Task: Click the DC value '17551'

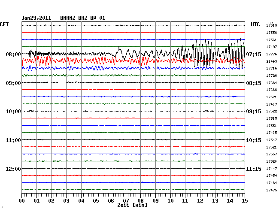Action: [272, 126]
